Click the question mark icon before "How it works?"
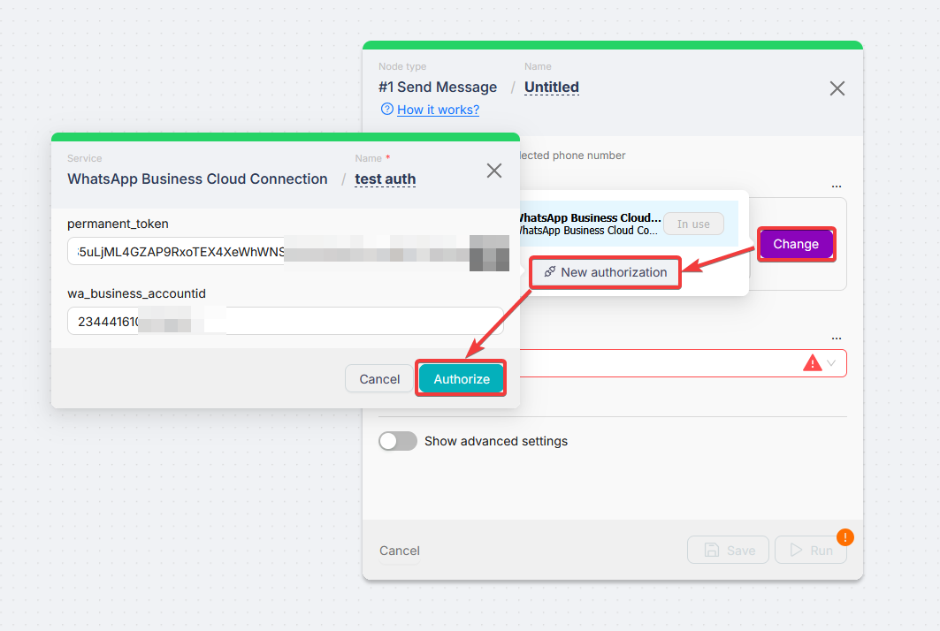 click(387, 109)
